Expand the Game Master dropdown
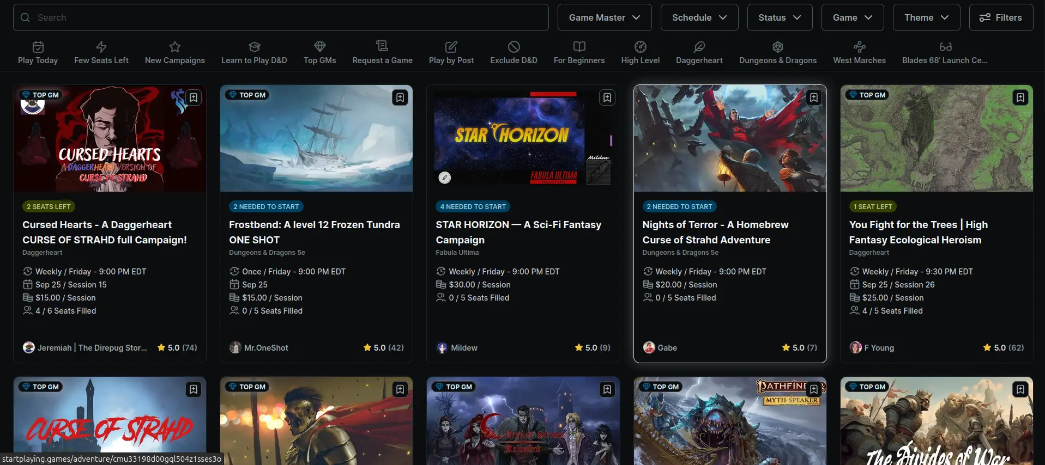The width and height of the screenshot is (1045, 465). pos(605,17)
